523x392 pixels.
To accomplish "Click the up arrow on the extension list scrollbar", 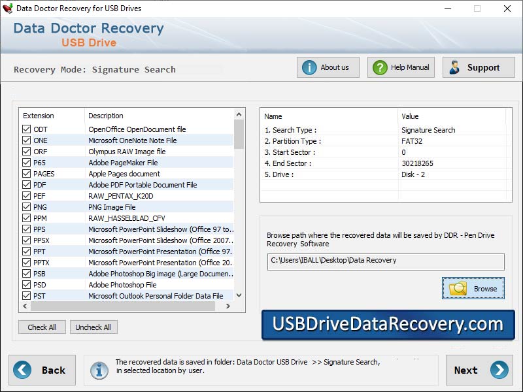I will click(x=239, y=116).
